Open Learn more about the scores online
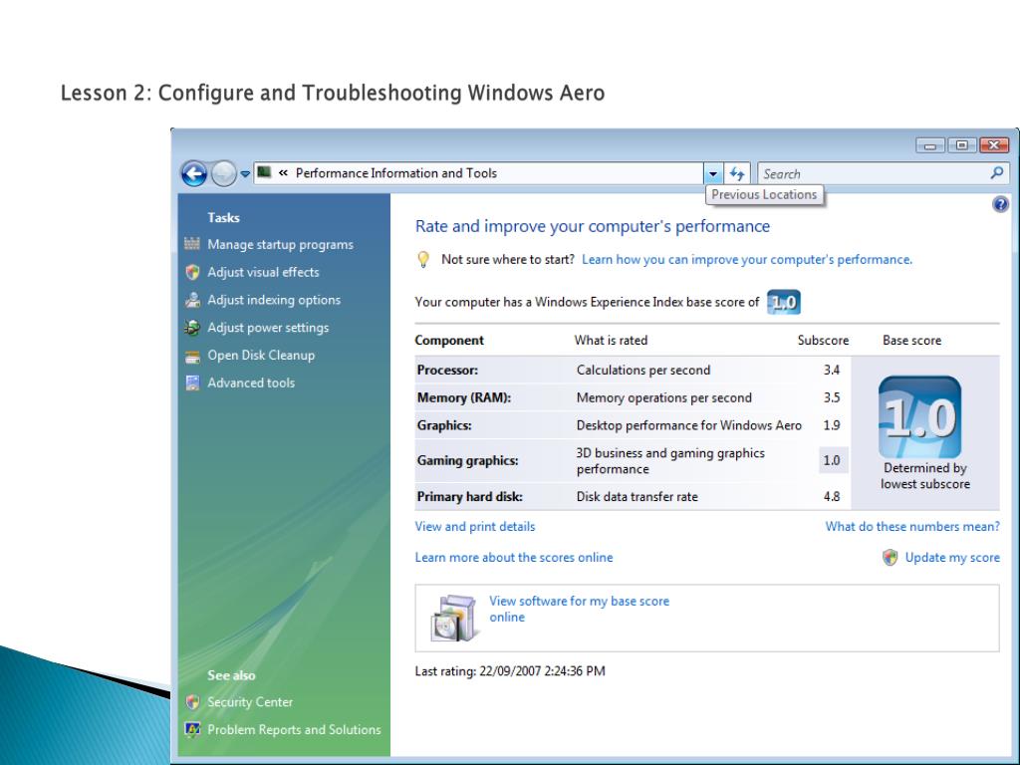Image resolution: width=1020 pixels, height=765 pixels. click(514, 558)
